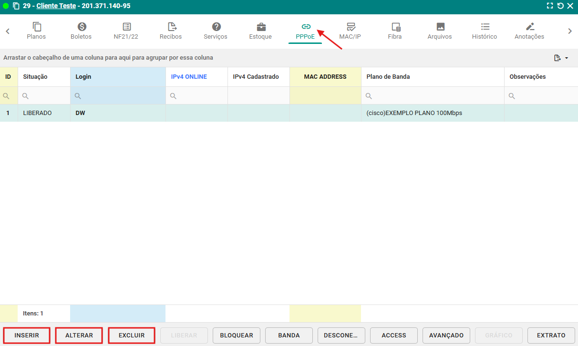Open the Fibra section icon
Screen dimensions: 578x346
click(395, 27)
